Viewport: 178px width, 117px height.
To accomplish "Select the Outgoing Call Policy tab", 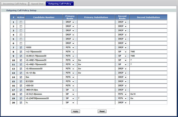I will coord(60,4).
